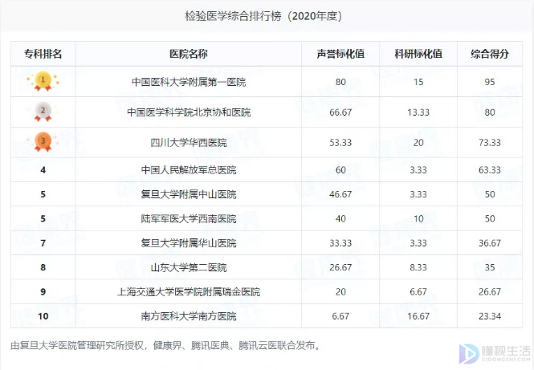Click rank number 7 for 华山医院
Image resolution: width=534 pixels, height=370 pixels.
pos(43,243)
